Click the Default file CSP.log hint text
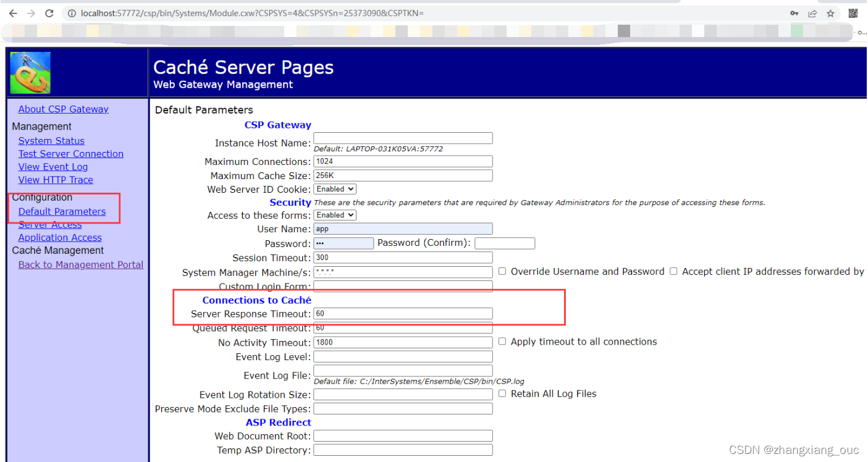 [419, 381]
